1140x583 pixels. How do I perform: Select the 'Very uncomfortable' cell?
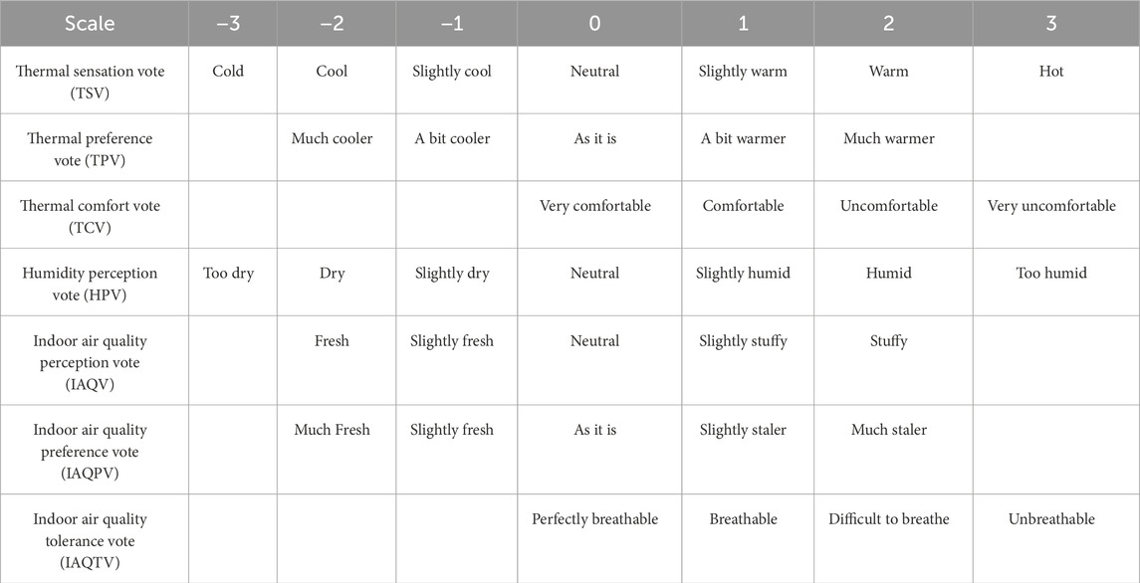tap(1051, 206)
